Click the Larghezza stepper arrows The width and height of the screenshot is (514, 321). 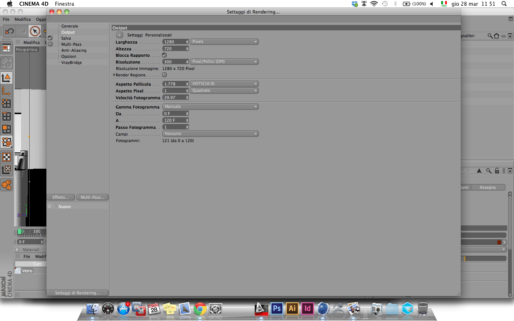(187, 42)
